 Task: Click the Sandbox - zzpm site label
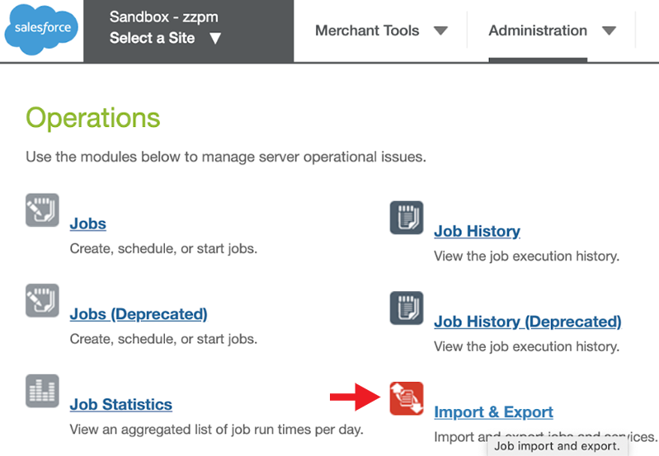163,16
